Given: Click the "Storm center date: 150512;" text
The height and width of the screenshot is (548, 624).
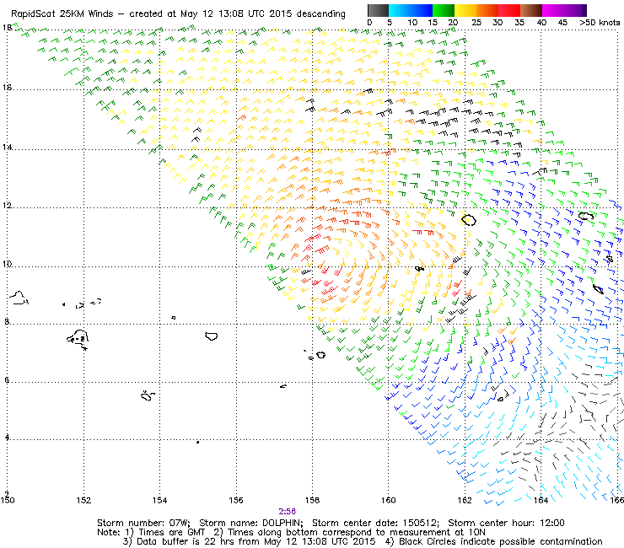Looking at the screenshot, I should pos(375,523).
